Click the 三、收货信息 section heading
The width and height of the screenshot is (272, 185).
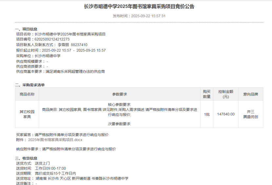point(26,158)
